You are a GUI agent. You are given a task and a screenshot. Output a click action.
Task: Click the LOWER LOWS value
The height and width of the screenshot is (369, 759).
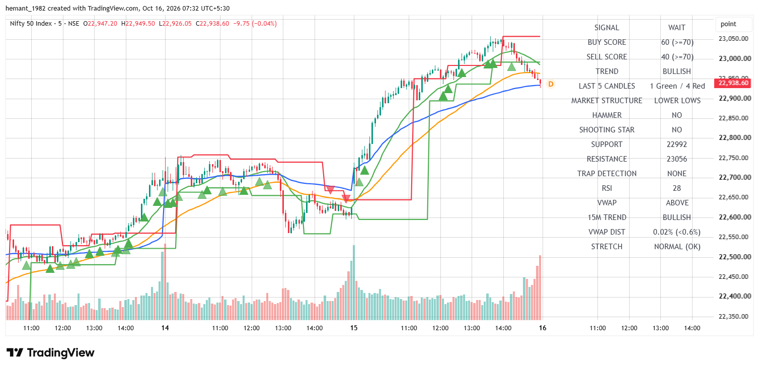[677, 101]
